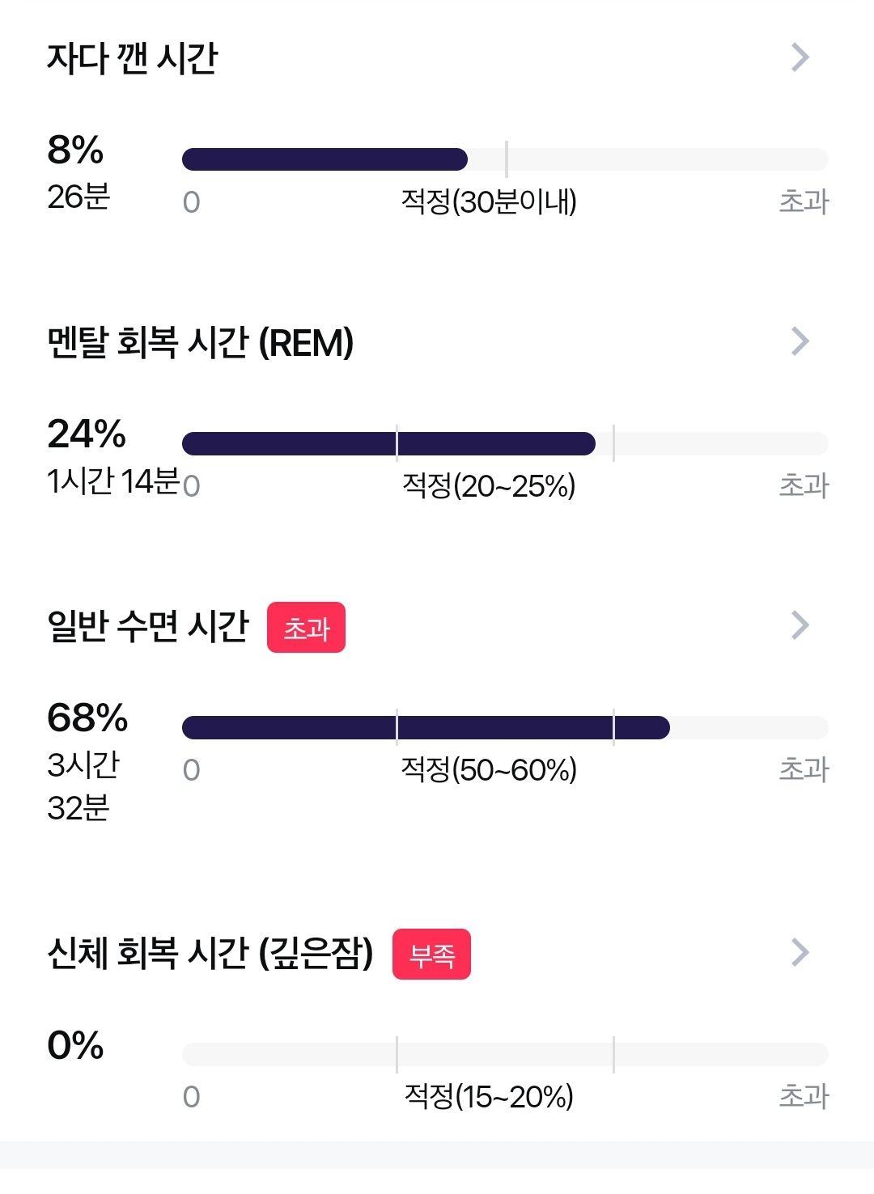Tap the 적정(20~25%) range label
The image size is (874, 1194).
tap(489, 485)
